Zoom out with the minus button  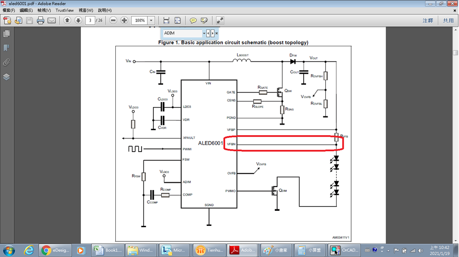tap(113, 21)
